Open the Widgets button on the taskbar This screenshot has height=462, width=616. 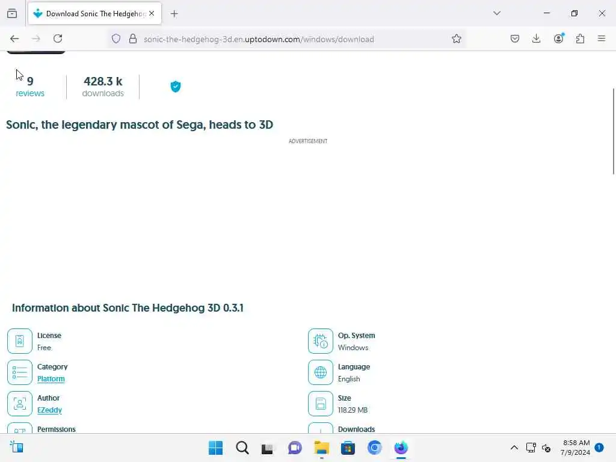[16, 448]
